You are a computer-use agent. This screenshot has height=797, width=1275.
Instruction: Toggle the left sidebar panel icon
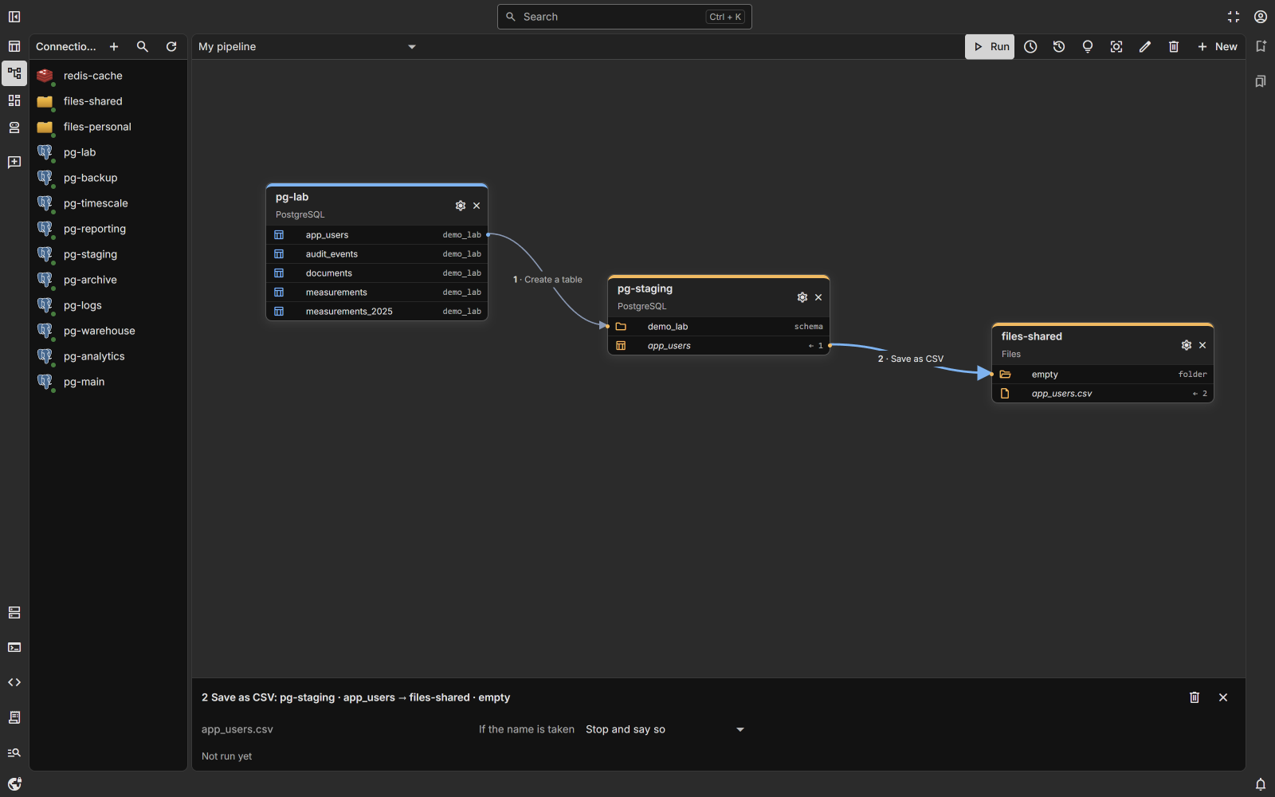tap(14, 17)
